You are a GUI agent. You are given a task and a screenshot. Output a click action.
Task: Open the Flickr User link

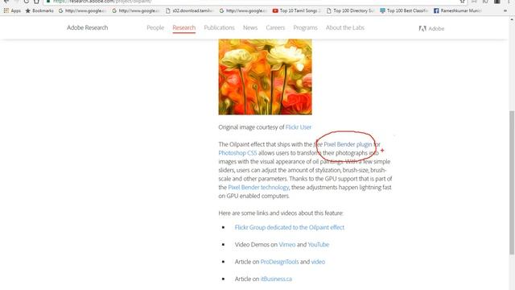[299, 127]
